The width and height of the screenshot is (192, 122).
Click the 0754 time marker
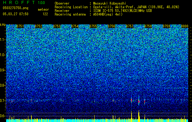75,26
